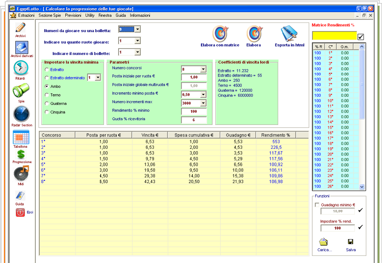Viewport: 382px width, 263px height.
Task: Open the number of bollette dropdown
Action: click(x=137, y=52)
